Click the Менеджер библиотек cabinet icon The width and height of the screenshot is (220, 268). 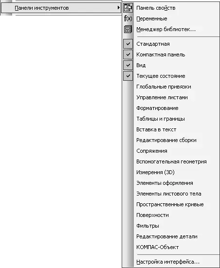click(128, 29)
